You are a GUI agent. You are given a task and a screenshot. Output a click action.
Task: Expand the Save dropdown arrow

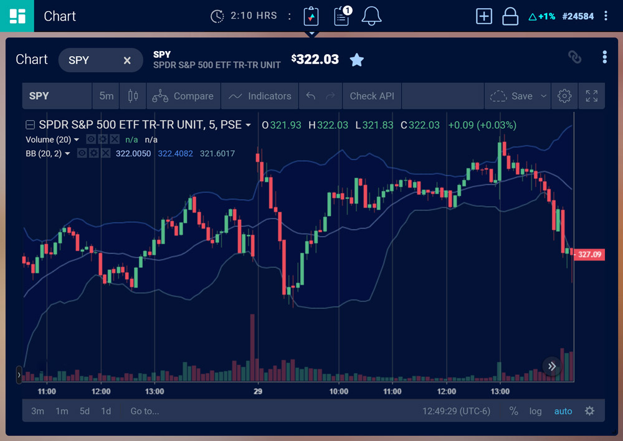[543, 96]
